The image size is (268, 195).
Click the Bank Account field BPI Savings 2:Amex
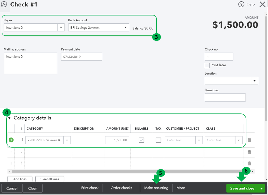pyautogui.click(x=95, y=28)
